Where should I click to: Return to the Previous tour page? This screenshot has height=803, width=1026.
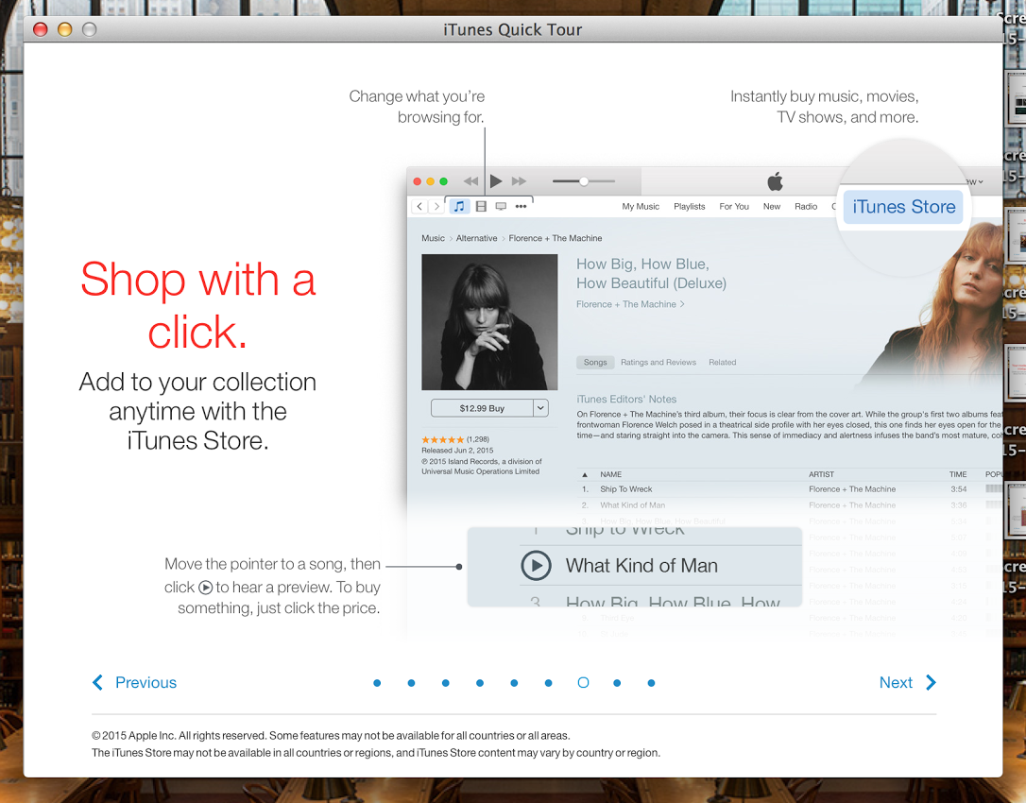[135, 683]
